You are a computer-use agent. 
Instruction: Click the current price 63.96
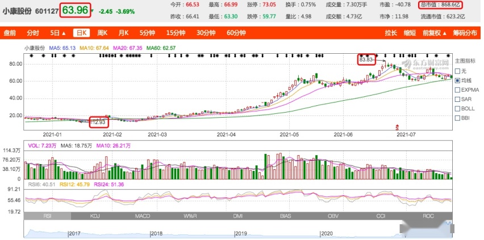click(x=76, y=10)
